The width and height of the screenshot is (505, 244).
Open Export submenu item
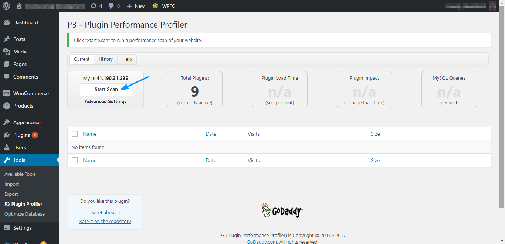[11, 194]
